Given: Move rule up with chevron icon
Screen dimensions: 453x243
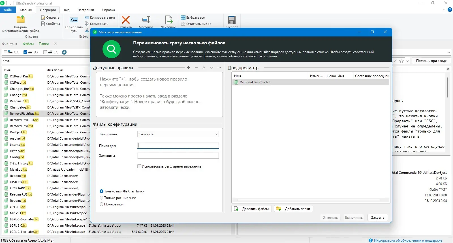Looking at the screenshot, I should [204, 68].
